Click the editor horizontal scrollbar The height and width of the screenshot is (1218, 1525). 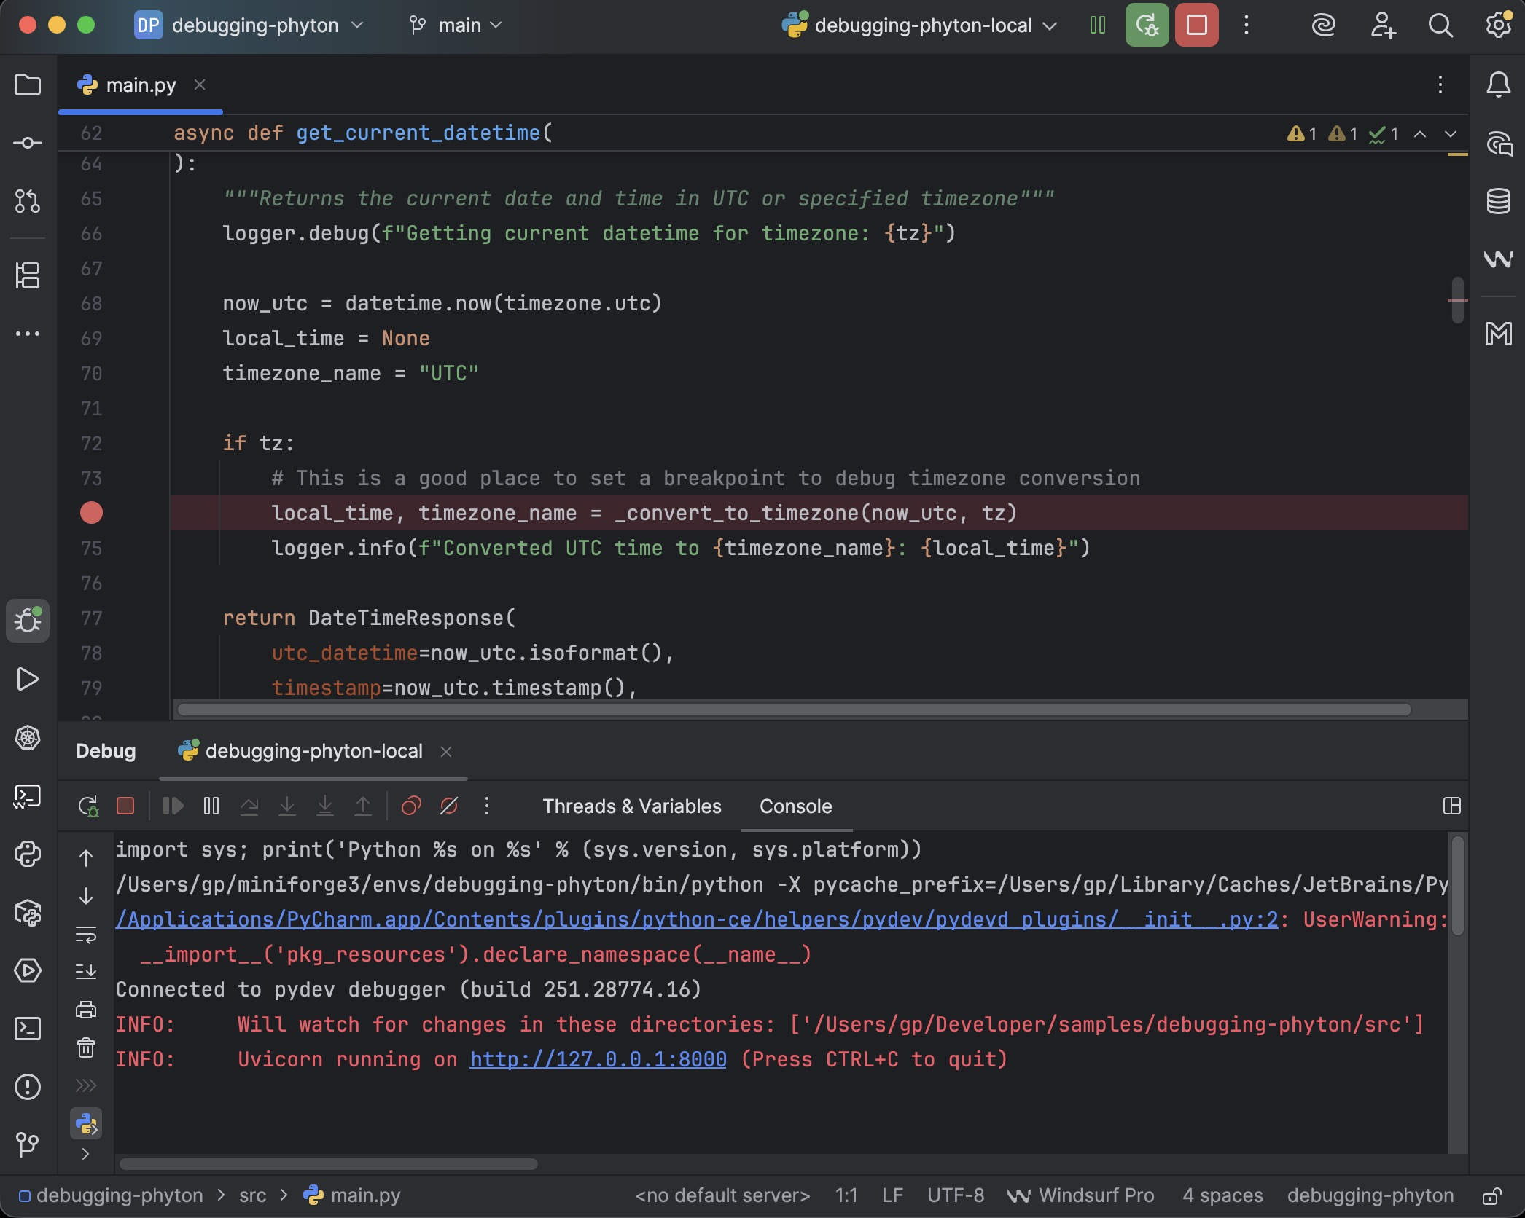793,710
